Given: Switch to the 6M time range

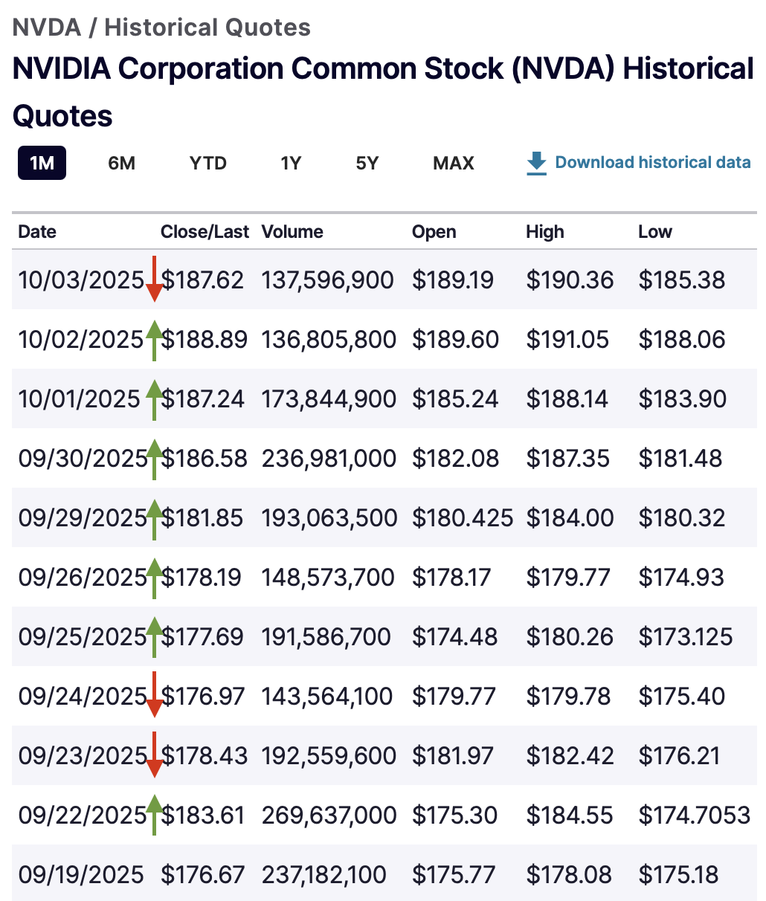Looking at the screenshot, I should click(121, 163).
